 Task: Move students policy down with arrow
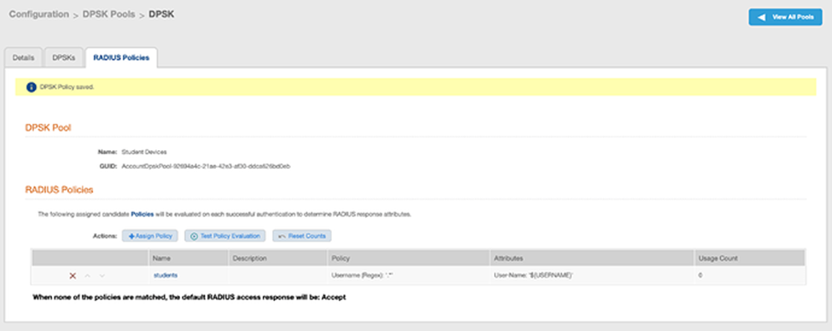[102, 276]
